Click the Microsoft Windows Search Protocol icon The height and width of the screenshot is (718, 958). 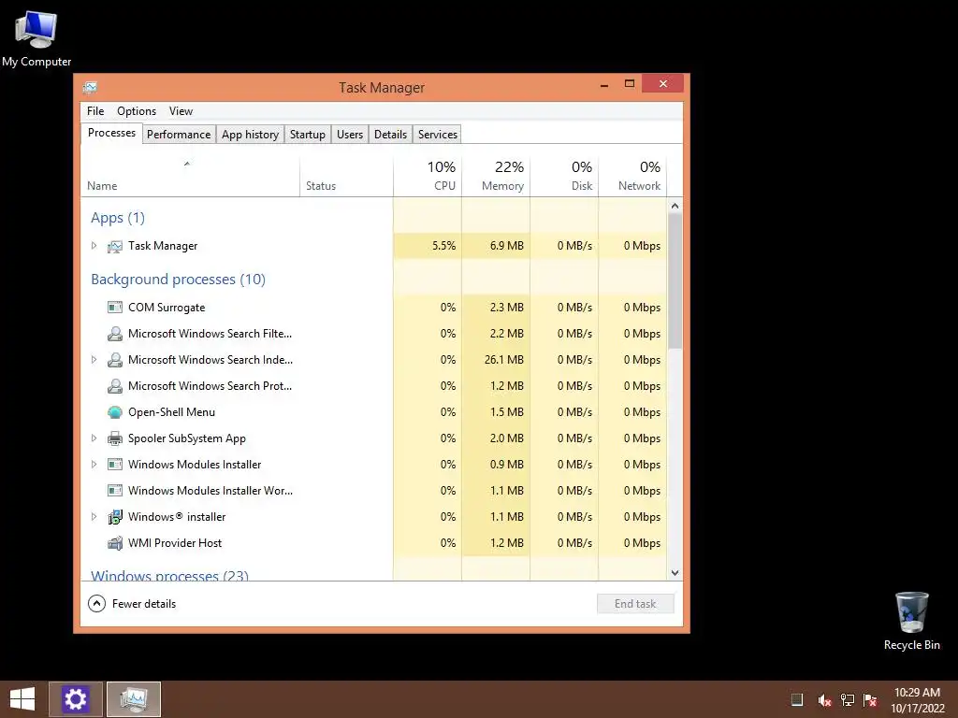coord(115,386)
